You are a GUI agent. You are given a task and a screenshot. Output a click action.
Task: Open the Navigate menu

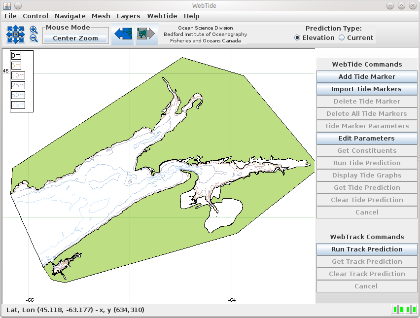70,16
